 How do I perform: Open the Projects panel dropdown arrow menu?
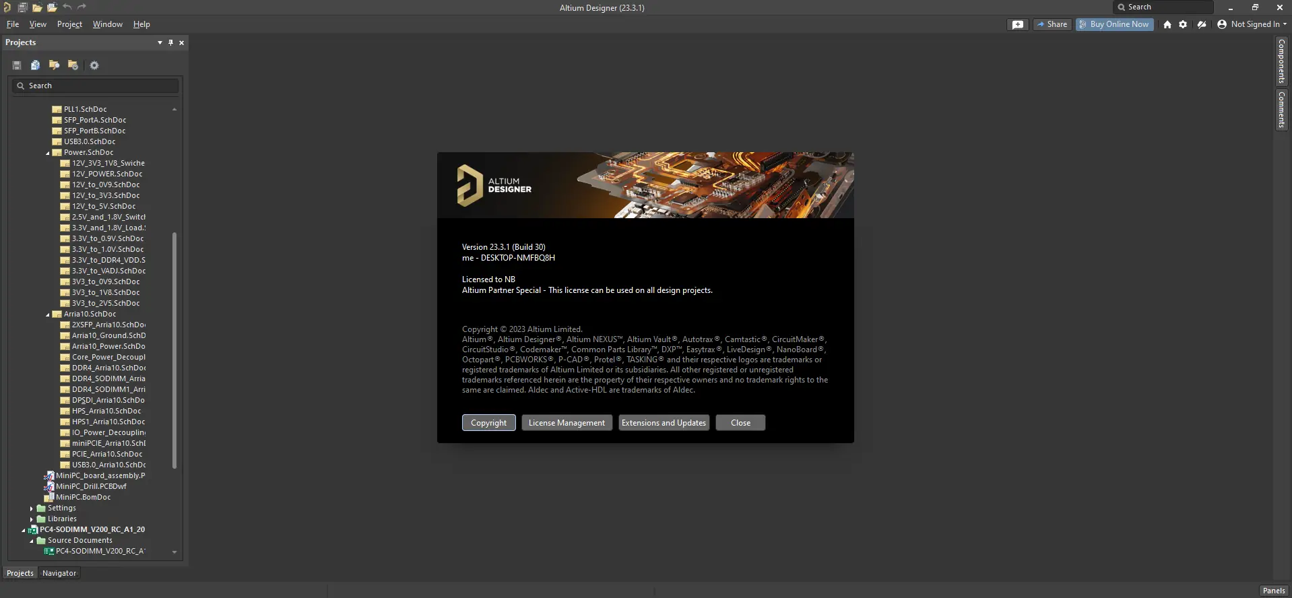(x=160, y=42)
